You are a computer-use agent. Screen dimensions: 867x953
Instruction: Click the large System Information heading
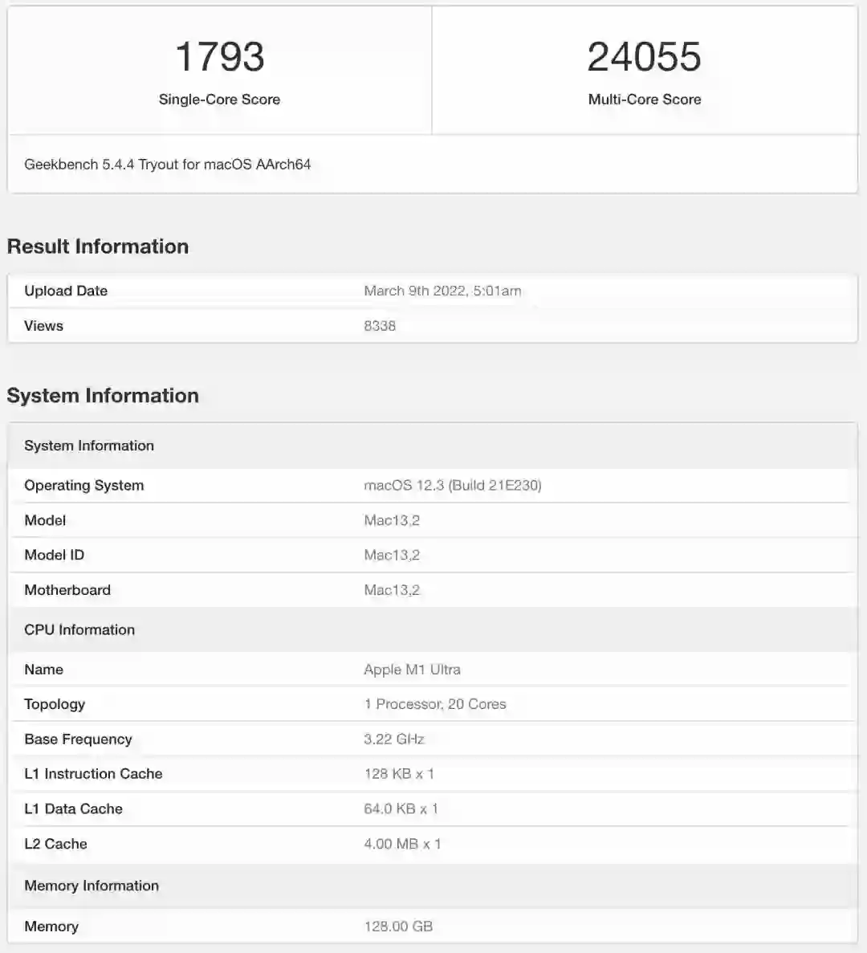click(103, 396)
